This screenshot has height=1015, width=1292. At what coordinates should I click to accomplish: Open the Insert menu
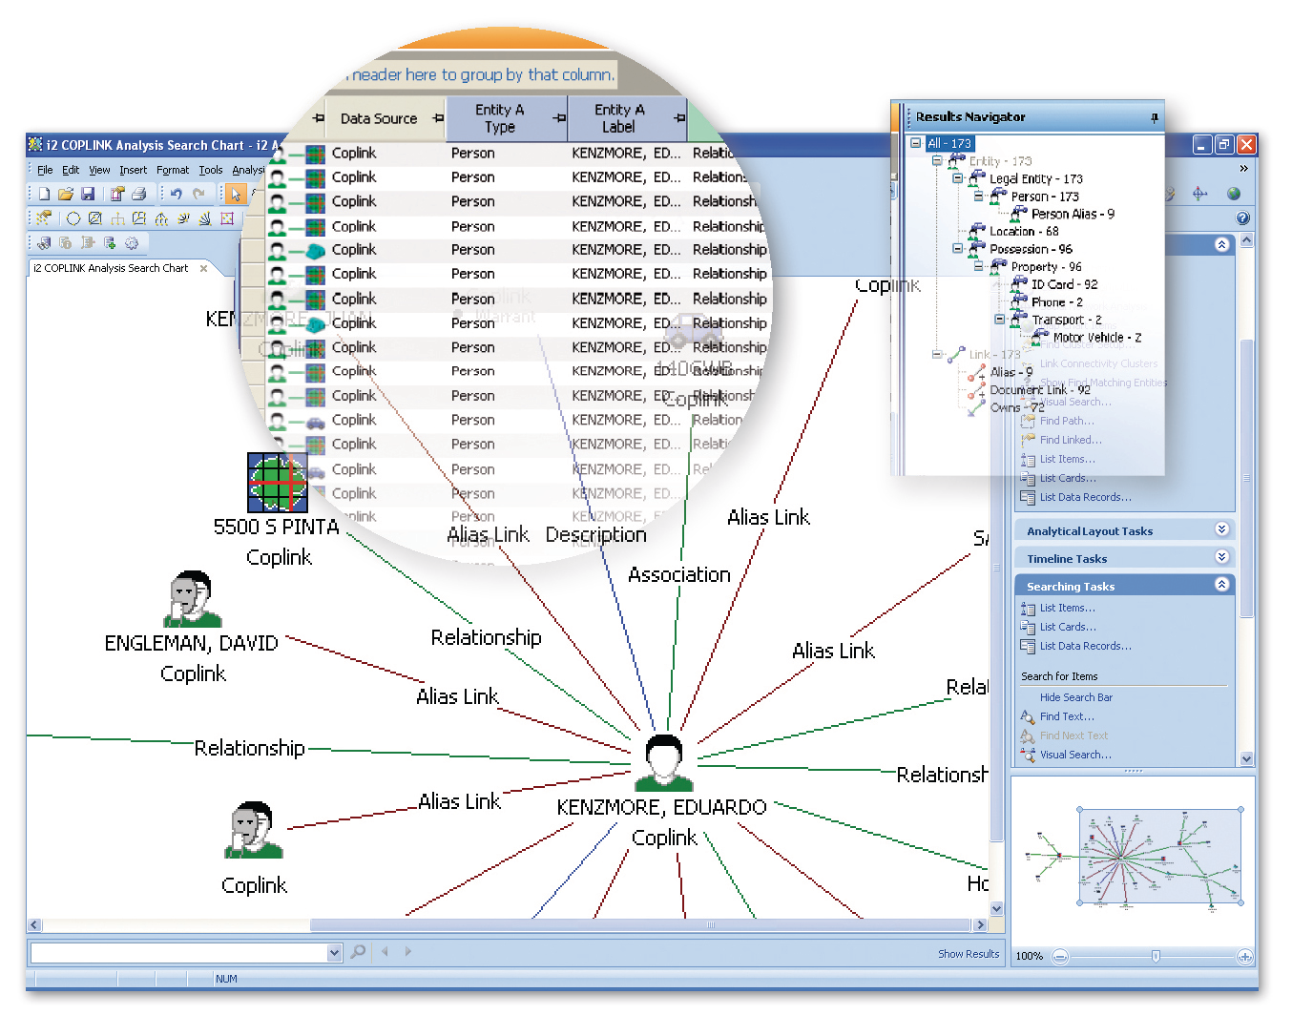pos(133,170)
